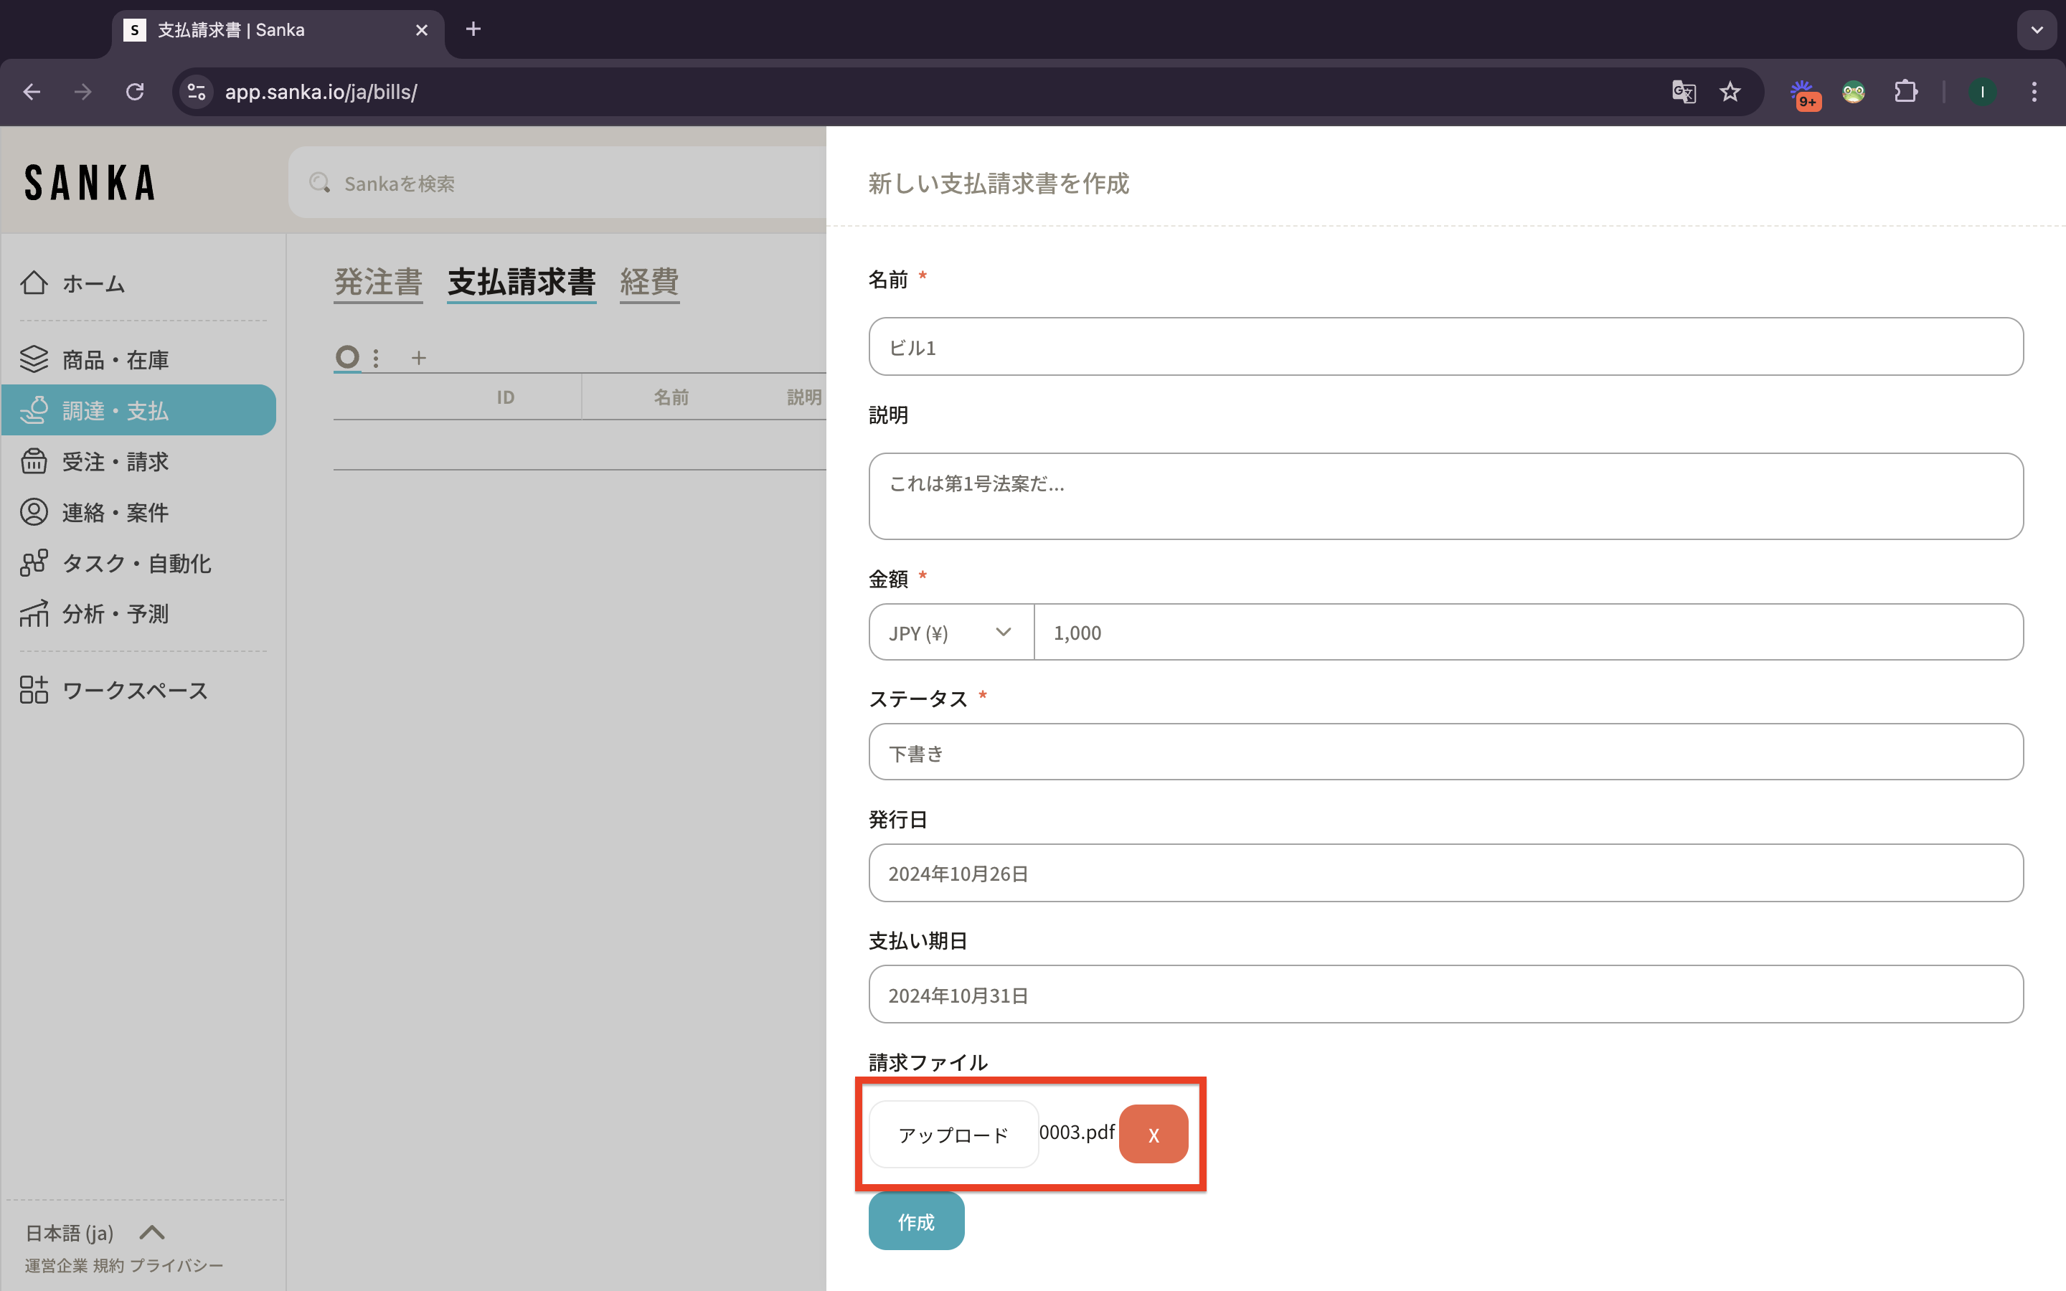Screen dimensions: 2066x1291
Task: Click the 作成 create button
Action: point(916,1222)
